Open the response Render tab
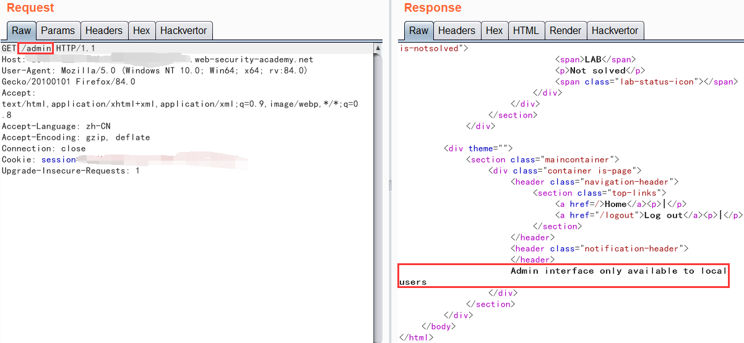744x343 pixels. (x=565, y=30)
